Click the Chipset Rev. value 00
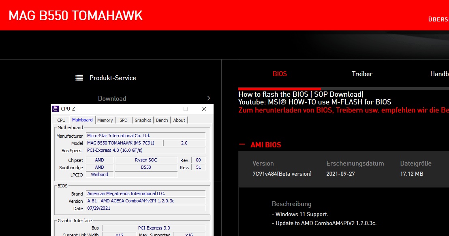449x236 pixels. click(198, 160)
